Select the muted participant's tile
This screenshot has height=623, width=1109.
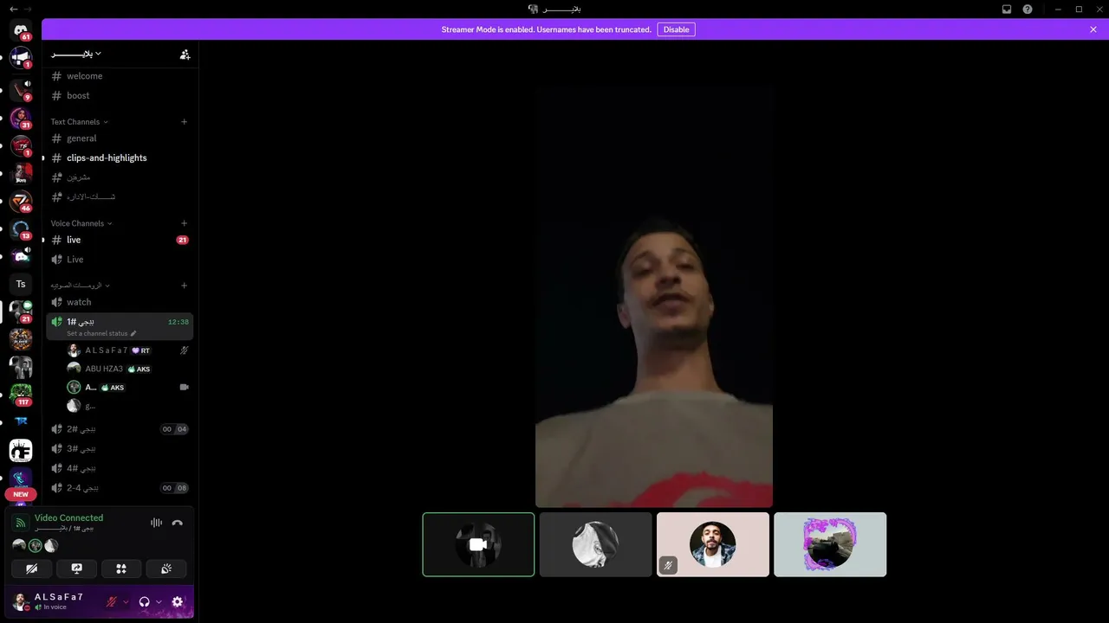click(713, 544)
